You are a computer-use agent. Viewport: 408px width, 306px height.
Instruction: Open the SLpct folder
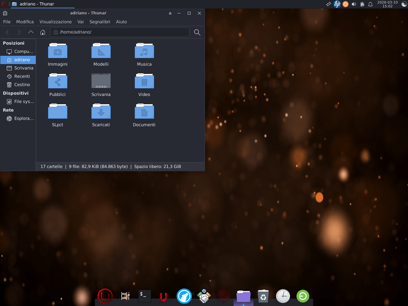pyautogui.click(x=58, y=112)
